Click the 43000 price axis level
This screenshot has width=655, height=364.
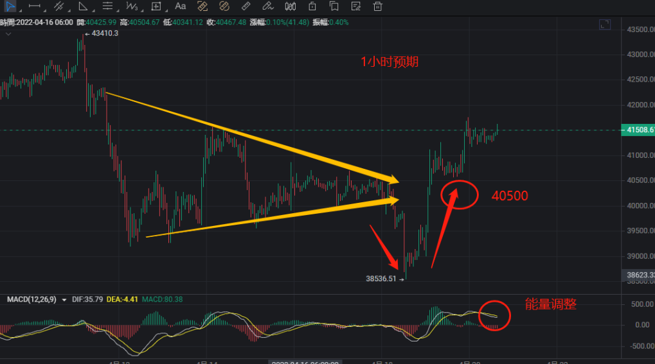tap(640, 55)
